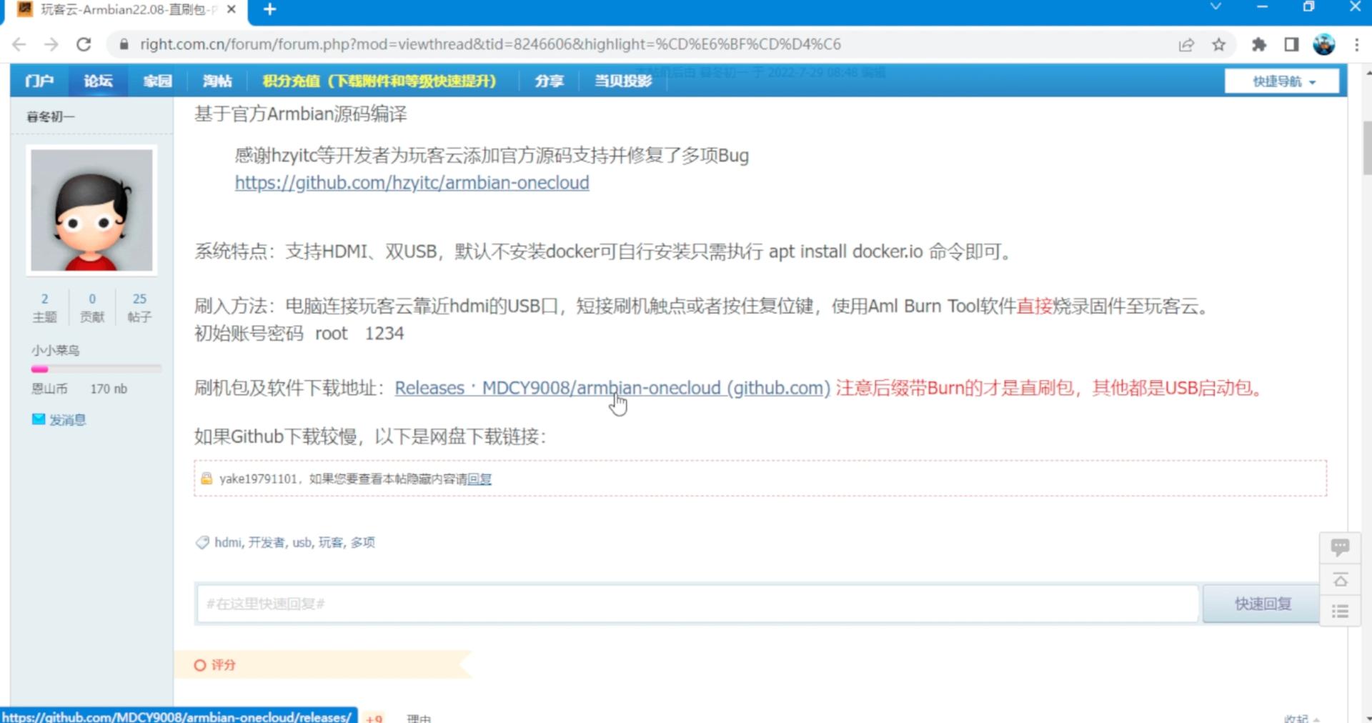
Task: Open the tab search chevron
Action: tap(1215, 7)
